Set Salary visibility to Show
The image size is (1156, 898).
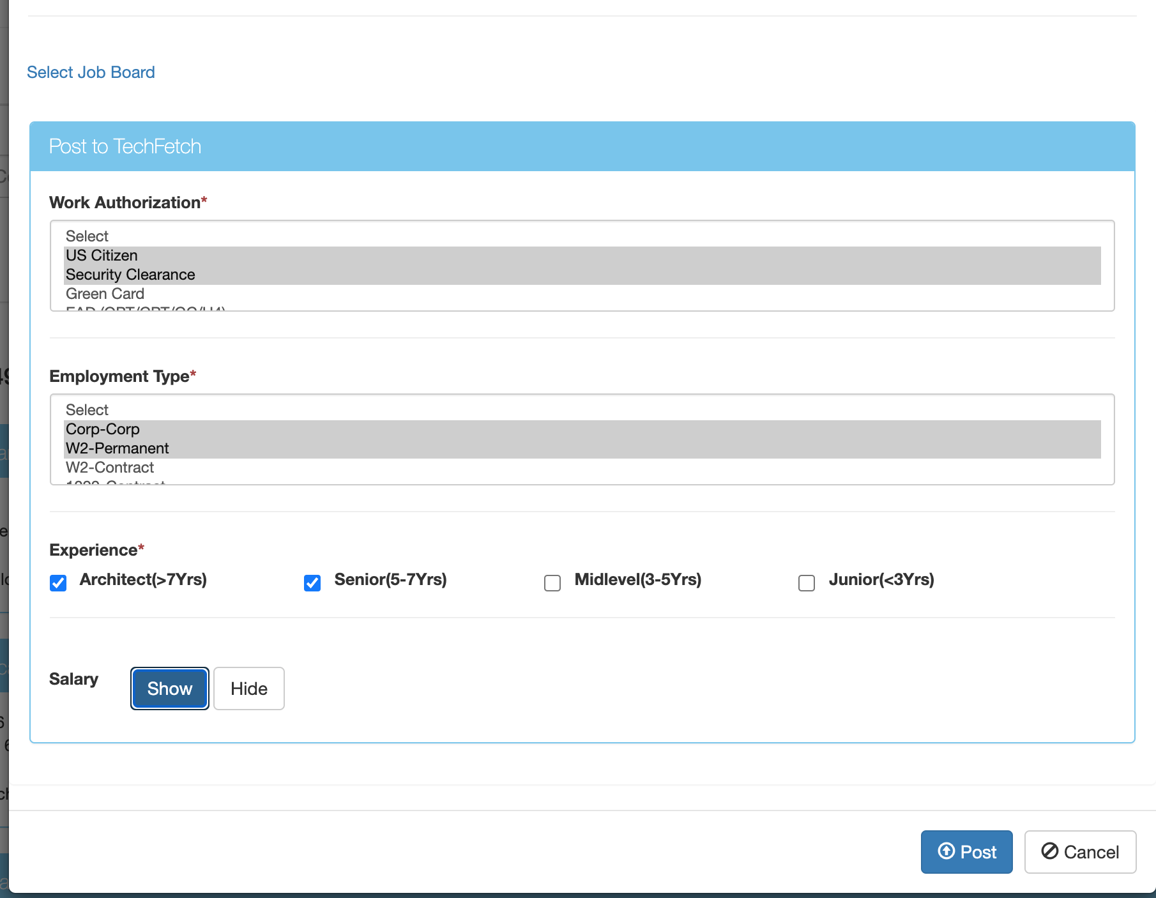(x=170, y=689)
